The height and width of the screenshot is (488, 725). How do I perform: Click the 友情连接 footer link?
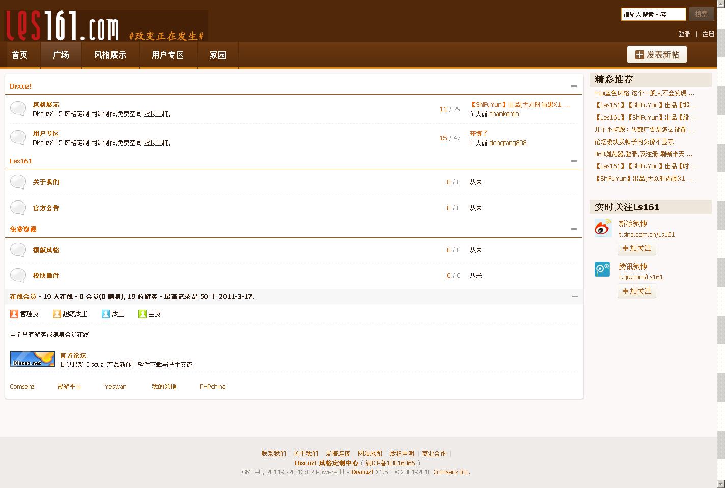tap(338, 454)
